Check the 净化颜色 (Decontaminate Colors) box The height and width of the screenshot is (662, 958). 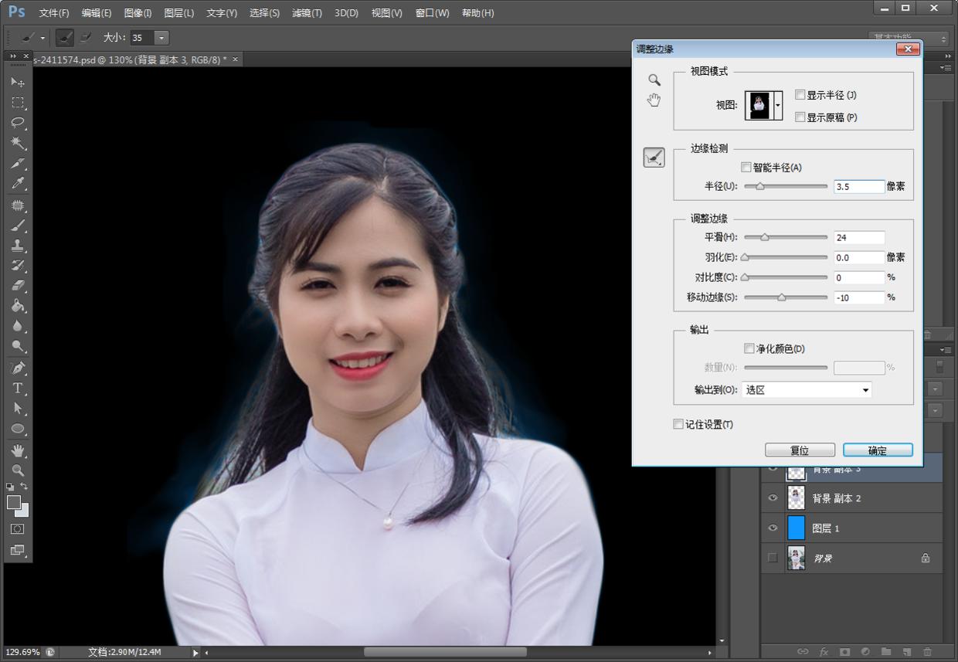pyautogui.click(x=749, y=349)
